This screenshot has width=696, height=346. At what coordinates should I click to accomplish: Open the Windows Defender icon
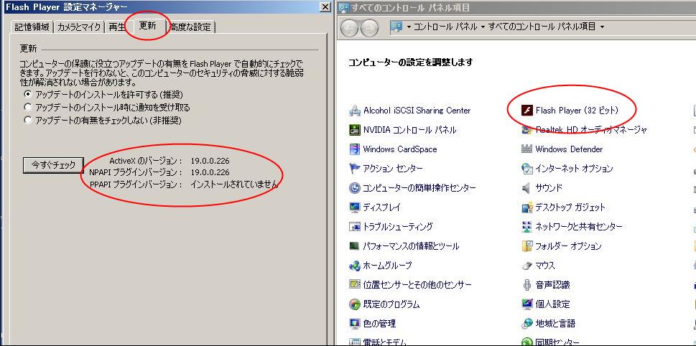point(527,149)
